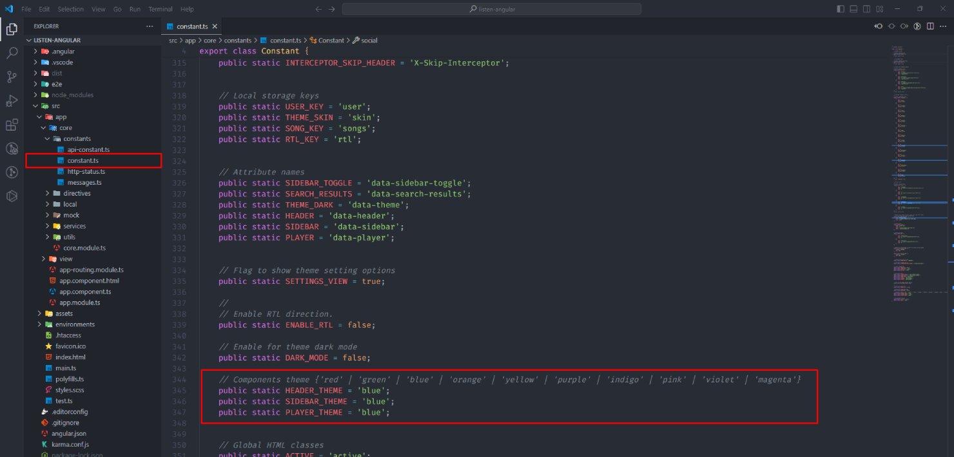Open the Edit menu
Screen dimensions: 954x457
click(44, 9)
